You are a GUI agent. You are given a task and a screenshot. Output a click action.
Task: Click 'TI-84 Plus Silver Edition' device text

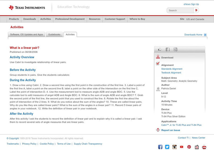[173, 117]
